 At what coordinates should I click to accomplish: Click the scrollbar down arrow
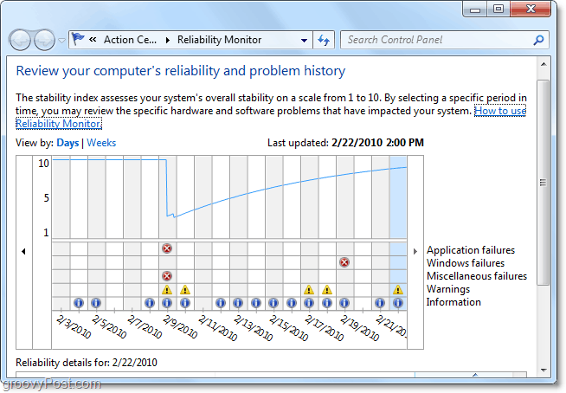point(543,370)
